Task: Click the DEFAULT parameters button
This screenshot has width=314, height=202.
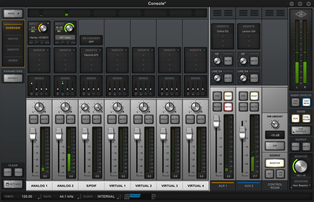Action: 13,78
